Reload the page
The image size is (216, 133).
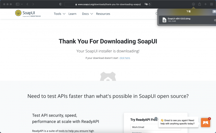tap(150, 4)
